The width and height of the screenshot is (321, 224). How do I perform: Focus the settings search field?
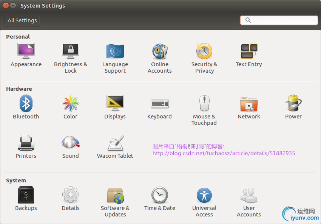tap(279, 20)
